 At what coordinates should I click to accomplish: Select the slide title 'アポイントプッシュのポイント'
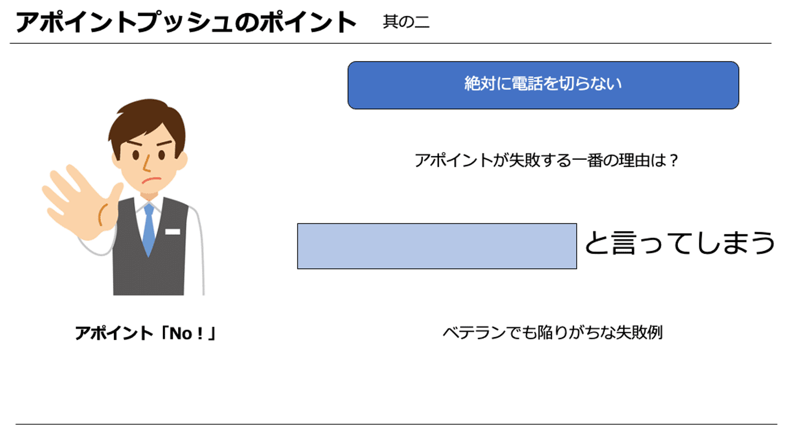point(186,22)
